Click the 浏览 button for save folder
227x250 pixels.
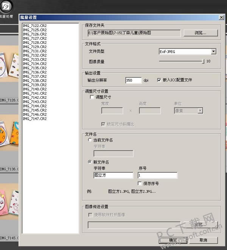[201, 33]
